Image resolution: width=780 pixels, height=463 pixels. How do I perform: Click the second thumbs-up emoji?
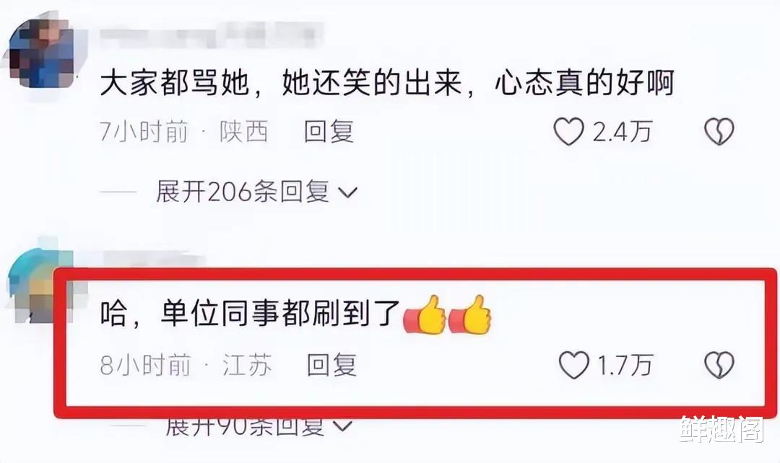[470, 315]
